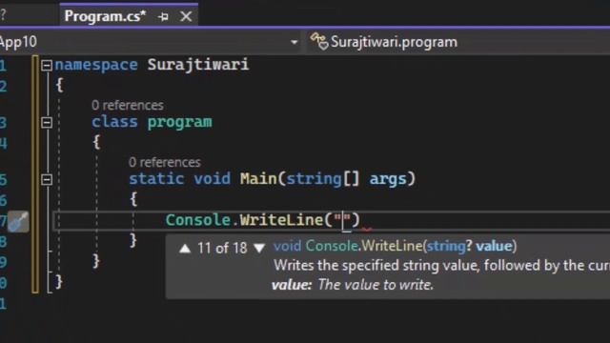Click the class icon beside Surajtiwari.program
Image resolution: width=610 pixels, height=343 pixels.
click(x=319, y=42)
